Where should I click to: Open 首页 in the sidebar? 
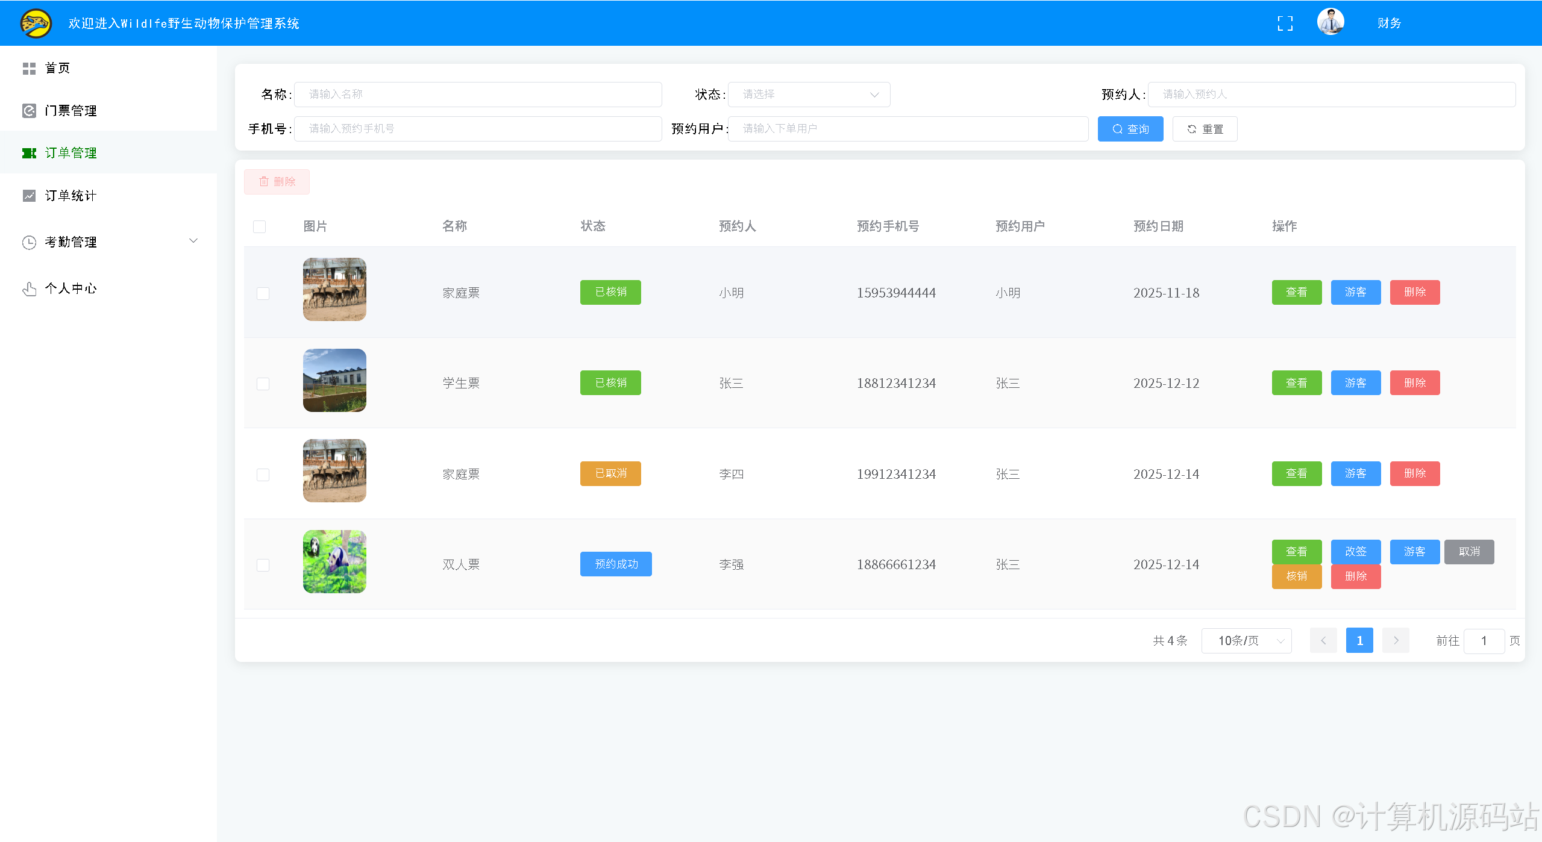tap(108, 68)
